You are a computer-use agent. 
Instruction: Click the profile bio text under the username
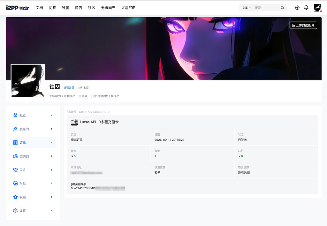(x=84, y=96)
